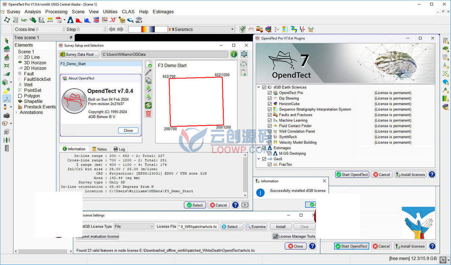Click the copy survey icon
This screenshot has height=265, width=451.
pos(148,81)
